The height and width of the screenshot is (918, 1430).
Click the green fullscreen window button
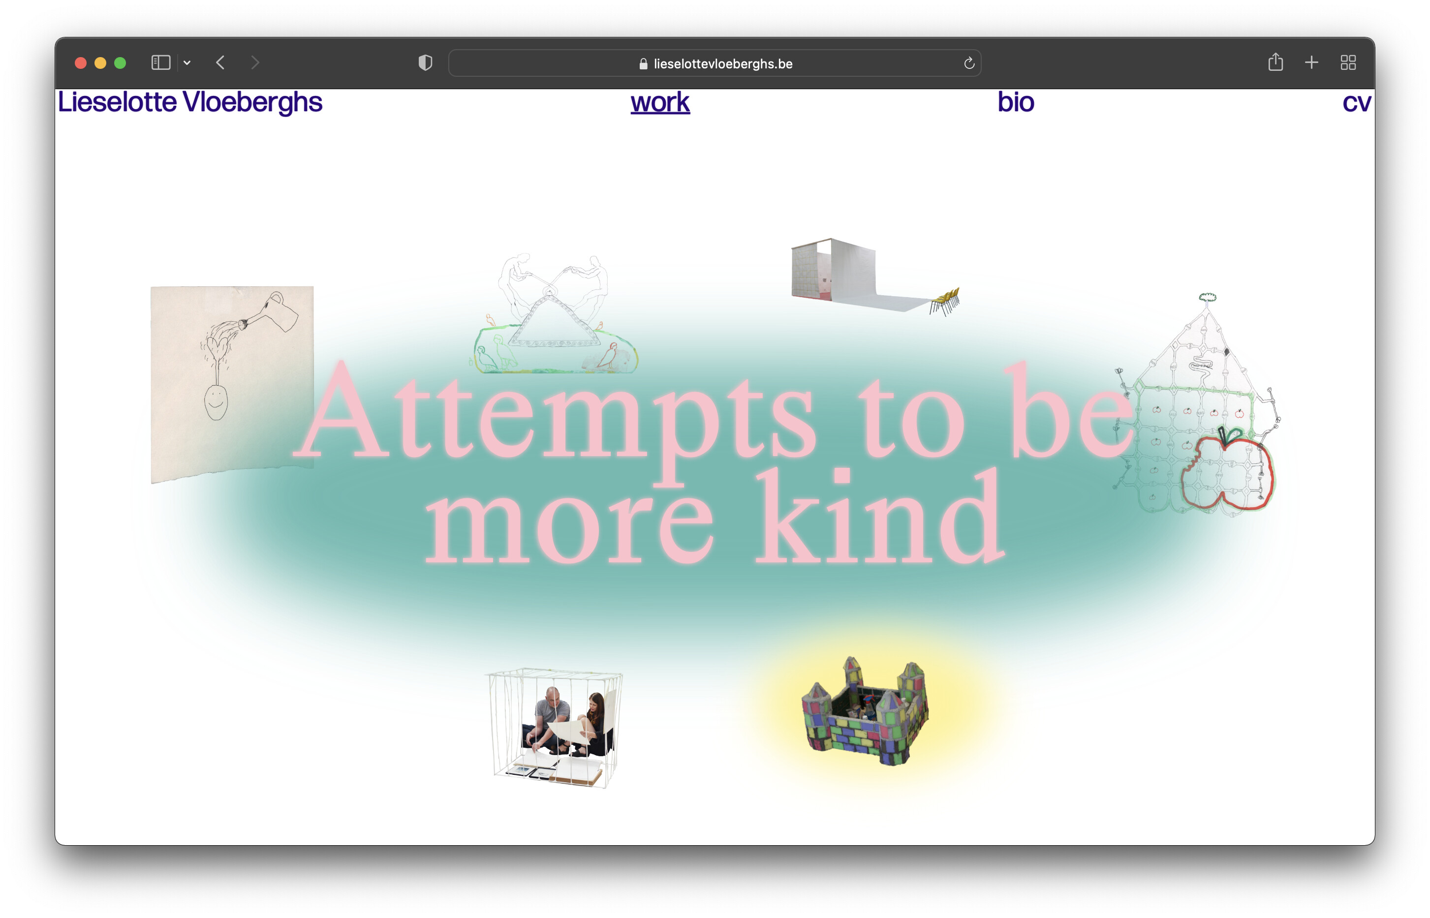click(x=120, y=62)
